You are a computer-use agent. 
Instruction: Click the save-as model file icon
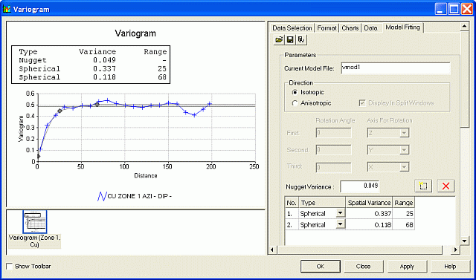[301, 39]
